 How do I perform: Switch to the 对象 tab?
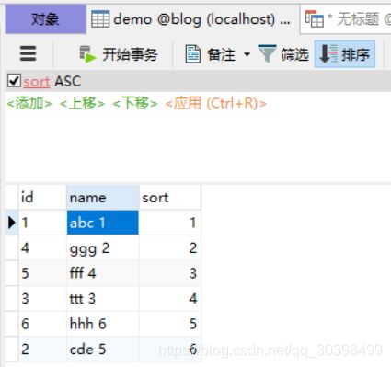tap(45, 19)
